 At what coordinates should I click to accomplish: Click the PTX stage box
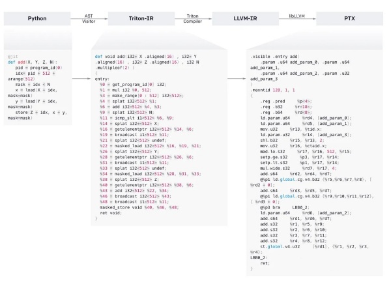coord(349,18)
